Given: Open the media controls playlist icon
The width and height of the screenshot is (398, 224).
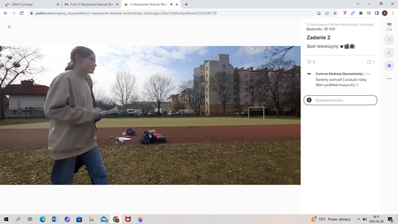Looking at the screenshot, I should [369, 13].
